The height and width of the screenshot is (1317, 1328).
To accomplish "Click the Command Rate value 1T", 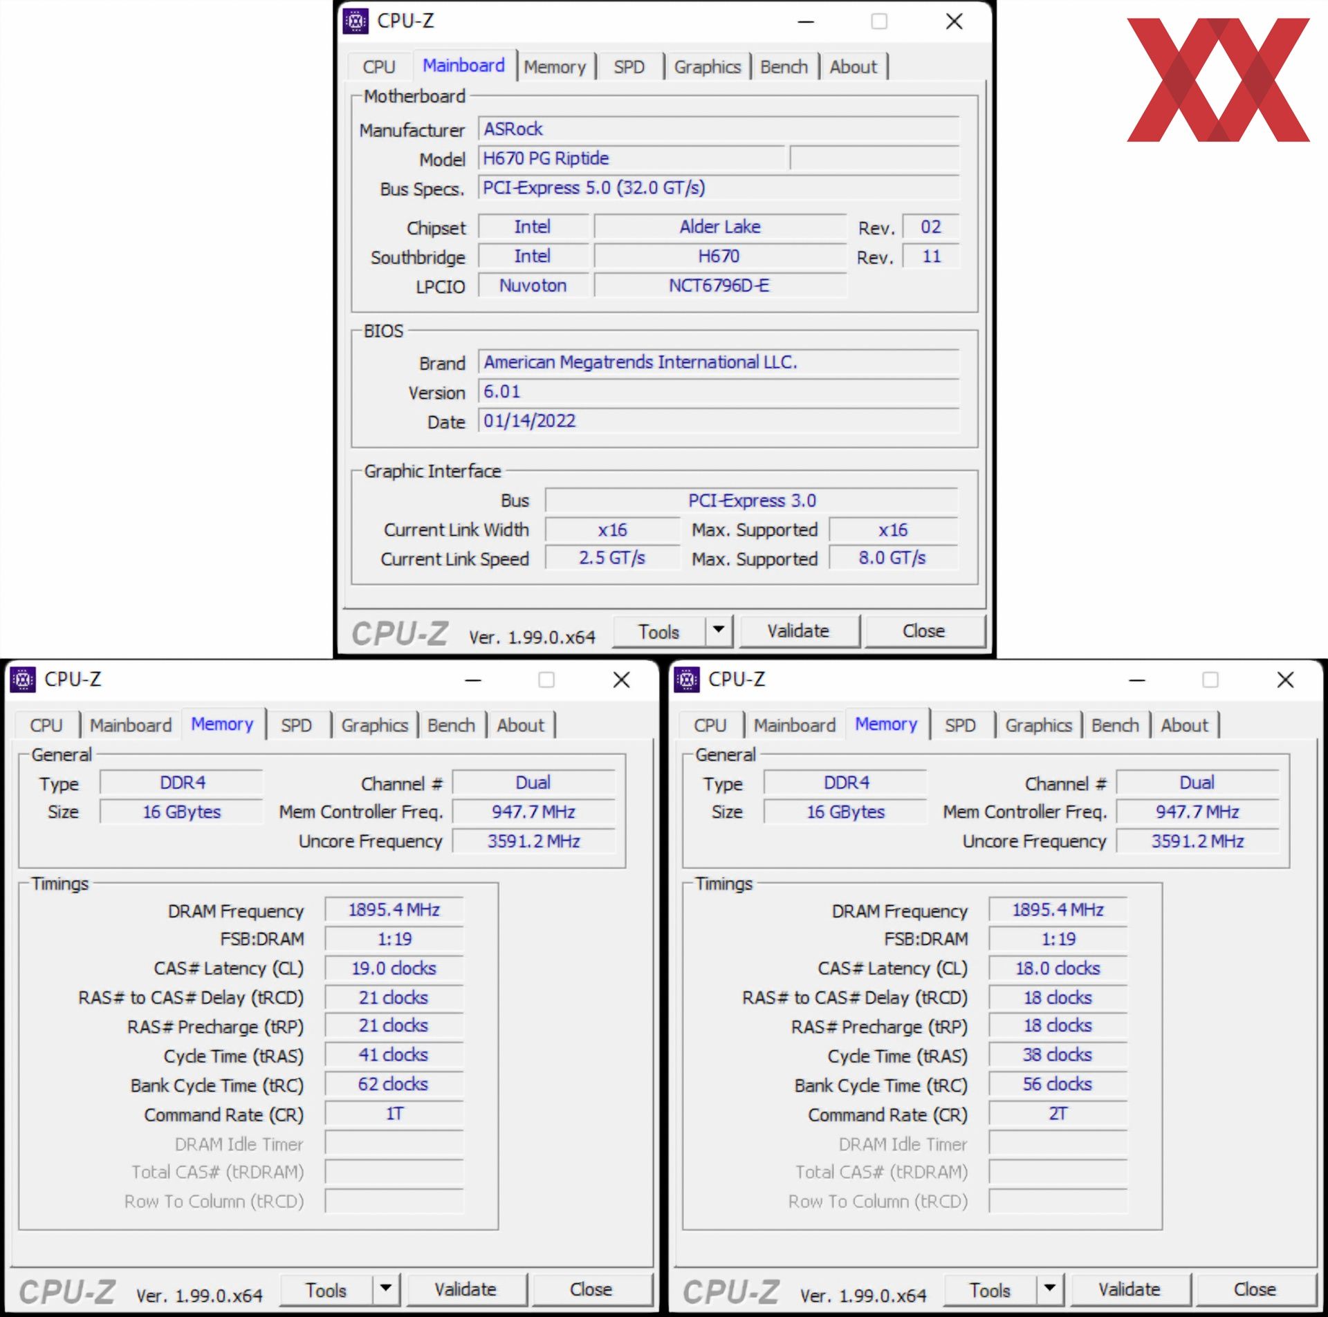I will [x=394, y=1114].
